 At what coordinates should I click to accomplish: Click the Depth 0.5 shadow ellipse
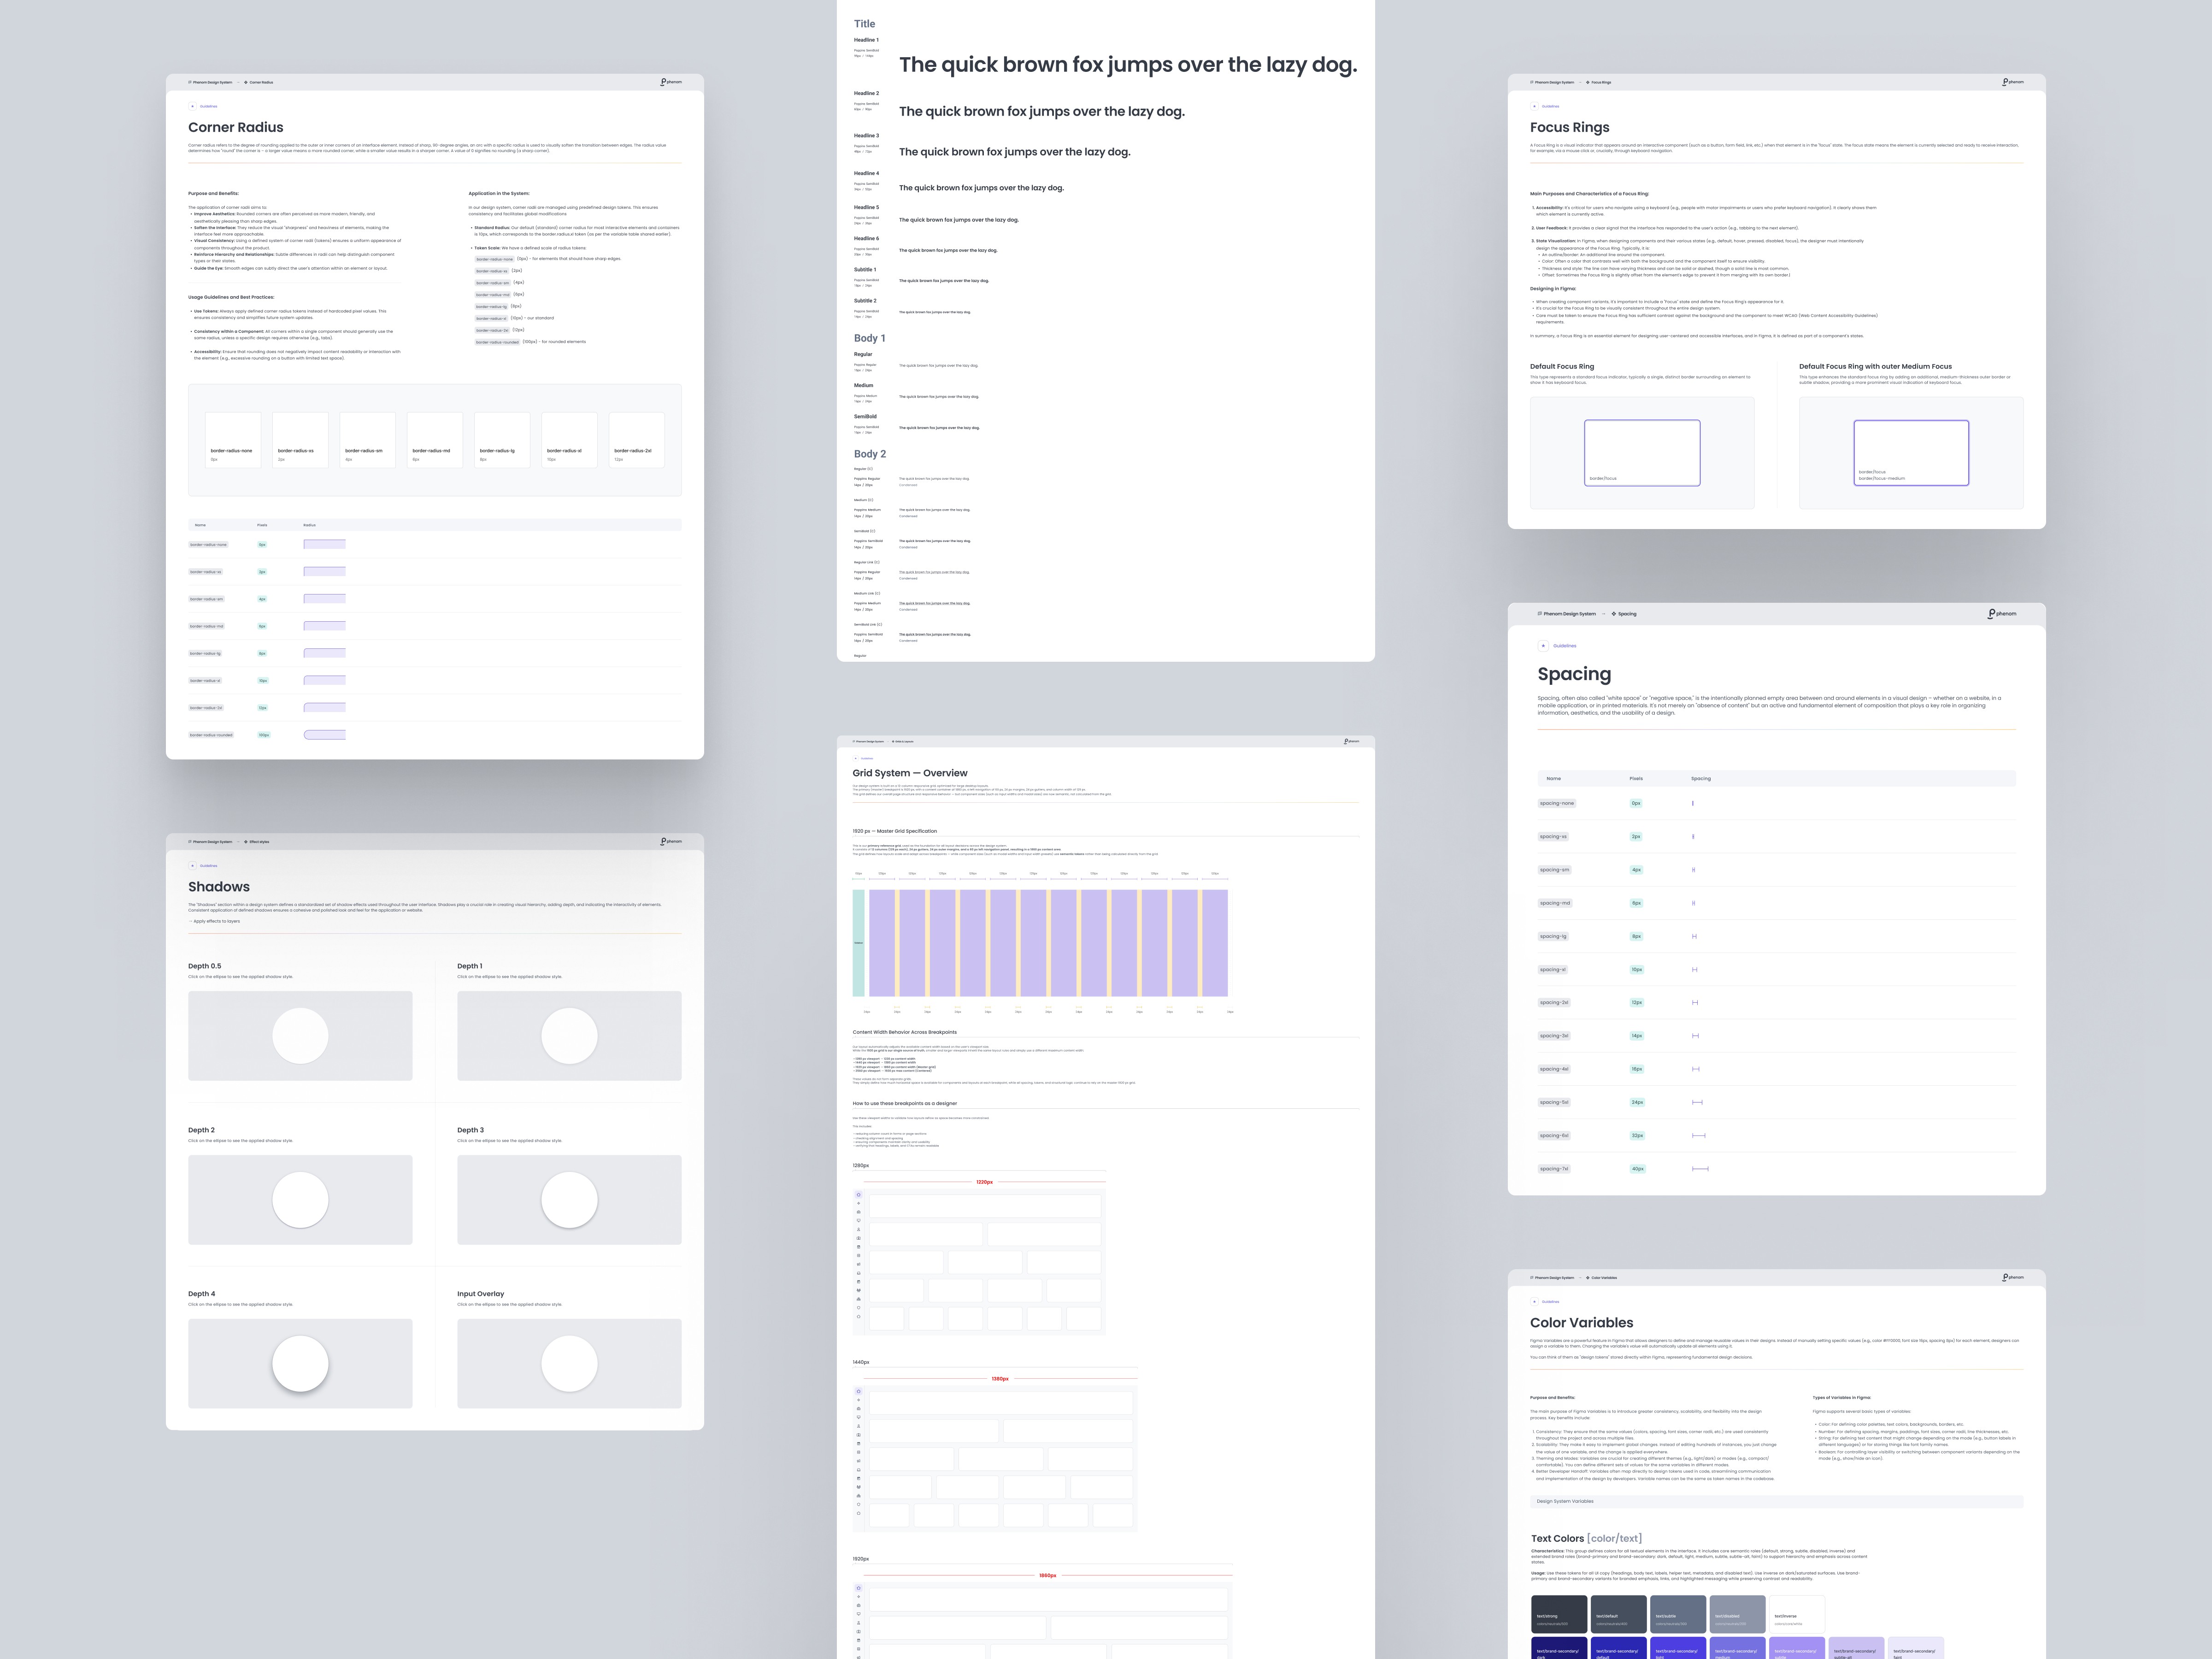point(300,1036)
